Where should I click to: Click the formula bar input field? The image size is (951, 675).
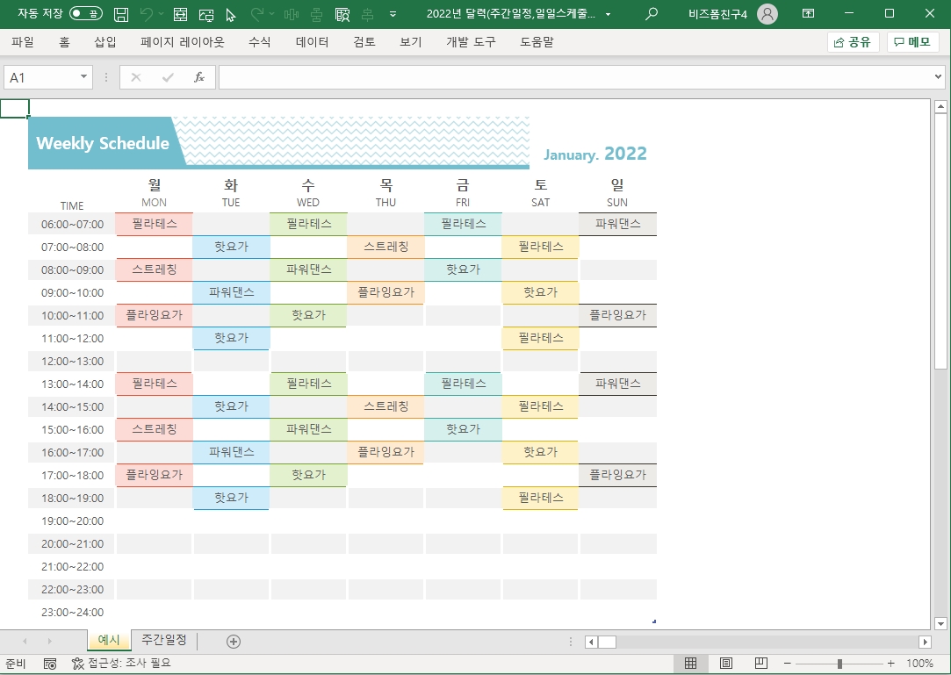(571, 77)
